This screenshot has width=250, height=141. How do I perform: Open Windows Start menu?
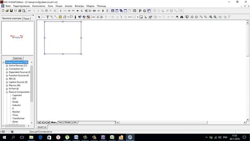point(4,137)
